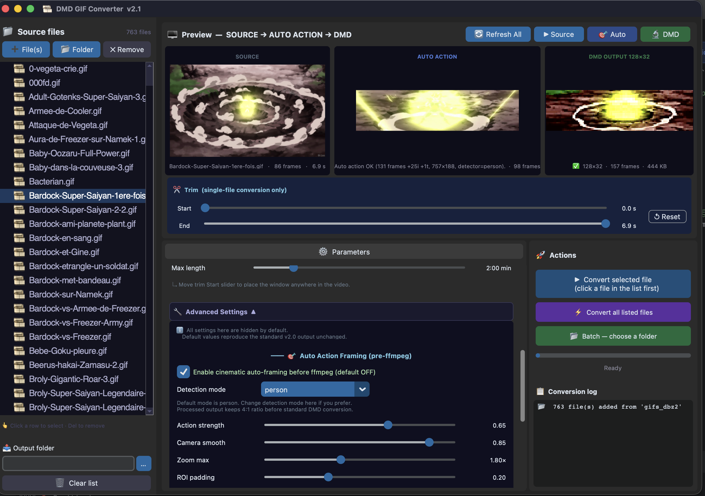
Task: Click the Max length slider handle
Action: [x=294, y=268]
